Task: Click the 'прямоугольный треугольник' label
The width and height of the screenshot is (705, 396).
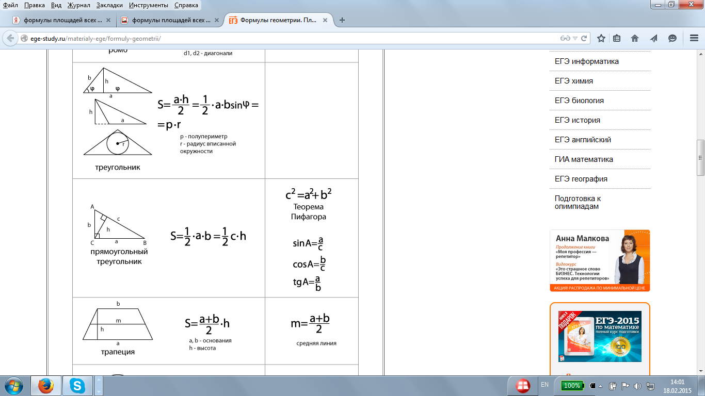Action: click(x=119, y=257)
